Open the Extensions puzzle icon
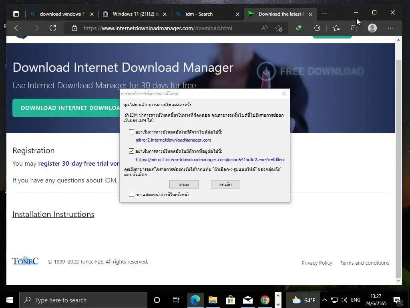 pyautogui.click(x=317, y=28)
